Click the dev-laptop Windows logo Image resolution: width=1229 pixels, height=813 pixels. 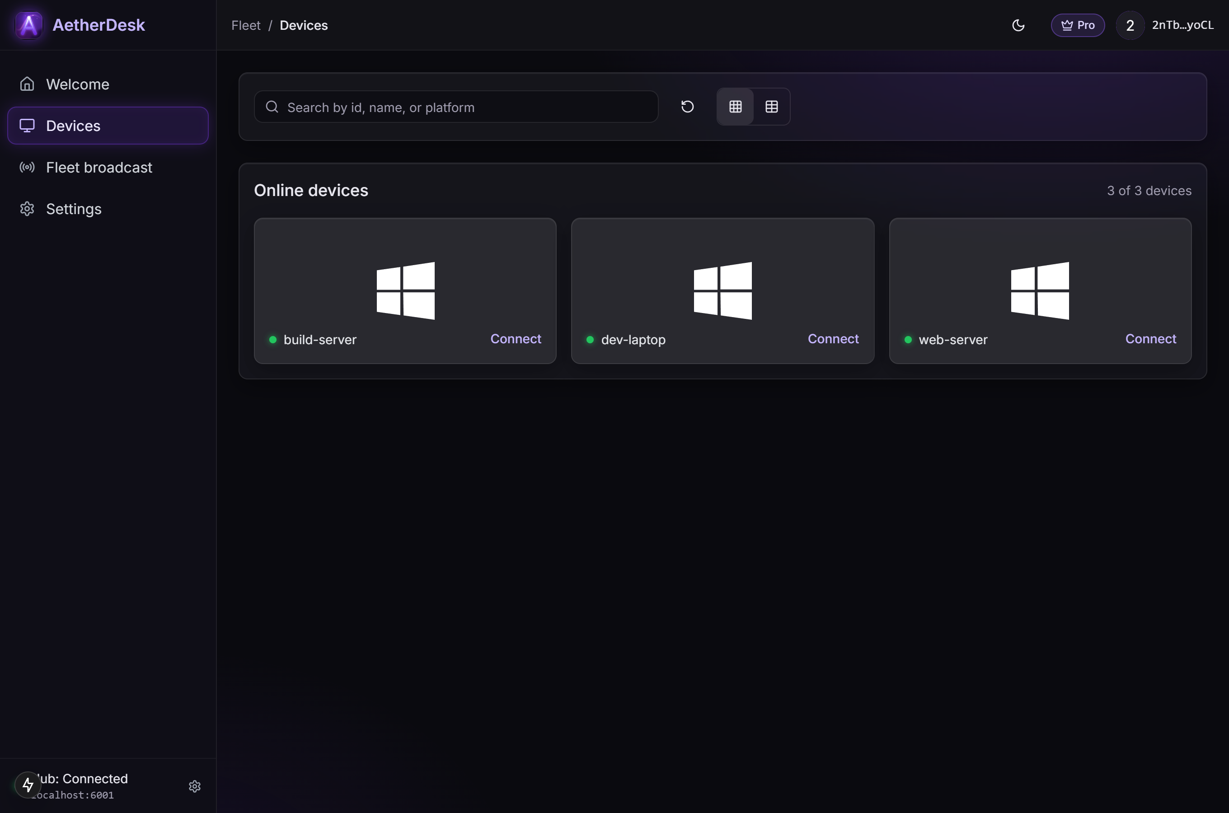coord(723,291)
